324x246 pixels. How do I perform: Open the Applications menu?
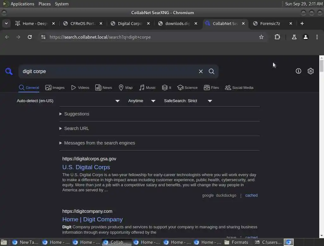tap(22, 4)
